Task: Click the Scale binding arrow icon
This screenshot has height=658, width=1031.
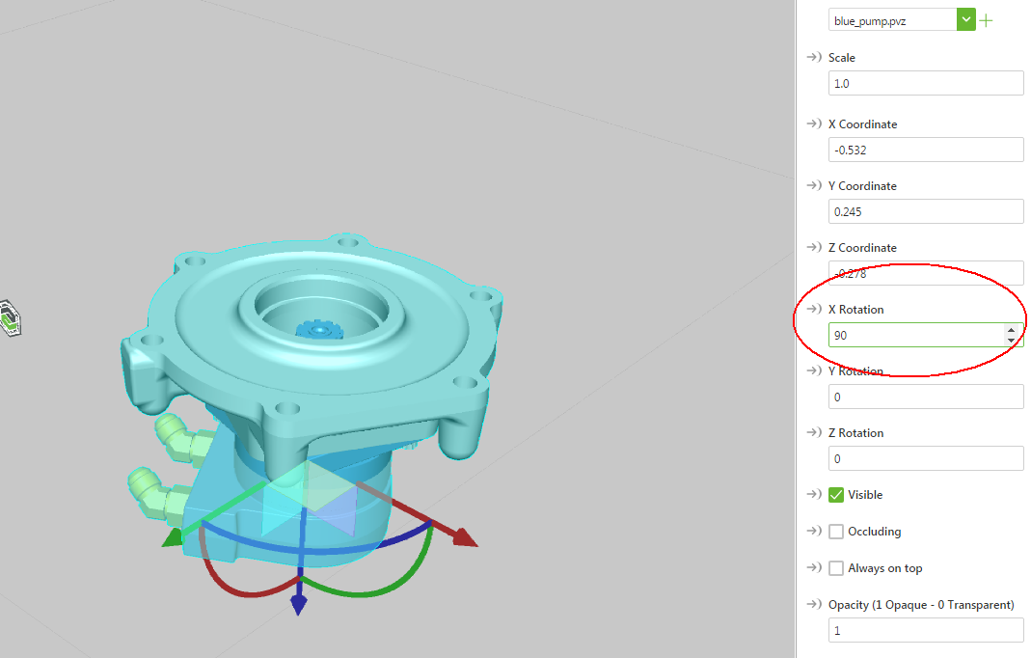Action: click(x=814, y=57)
